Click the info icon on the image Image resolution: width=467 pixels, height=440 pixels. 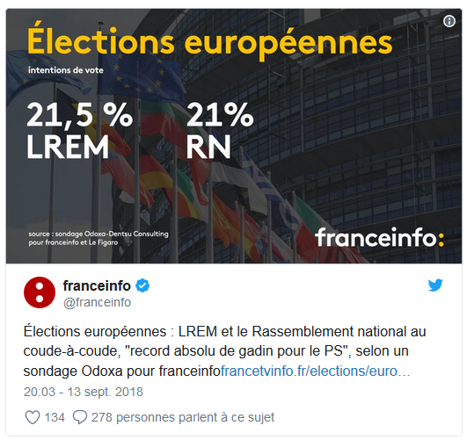point(449,21)
